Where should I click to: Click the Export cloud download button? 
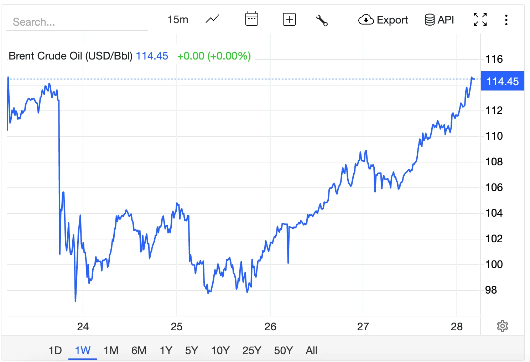tap(383, 20)
